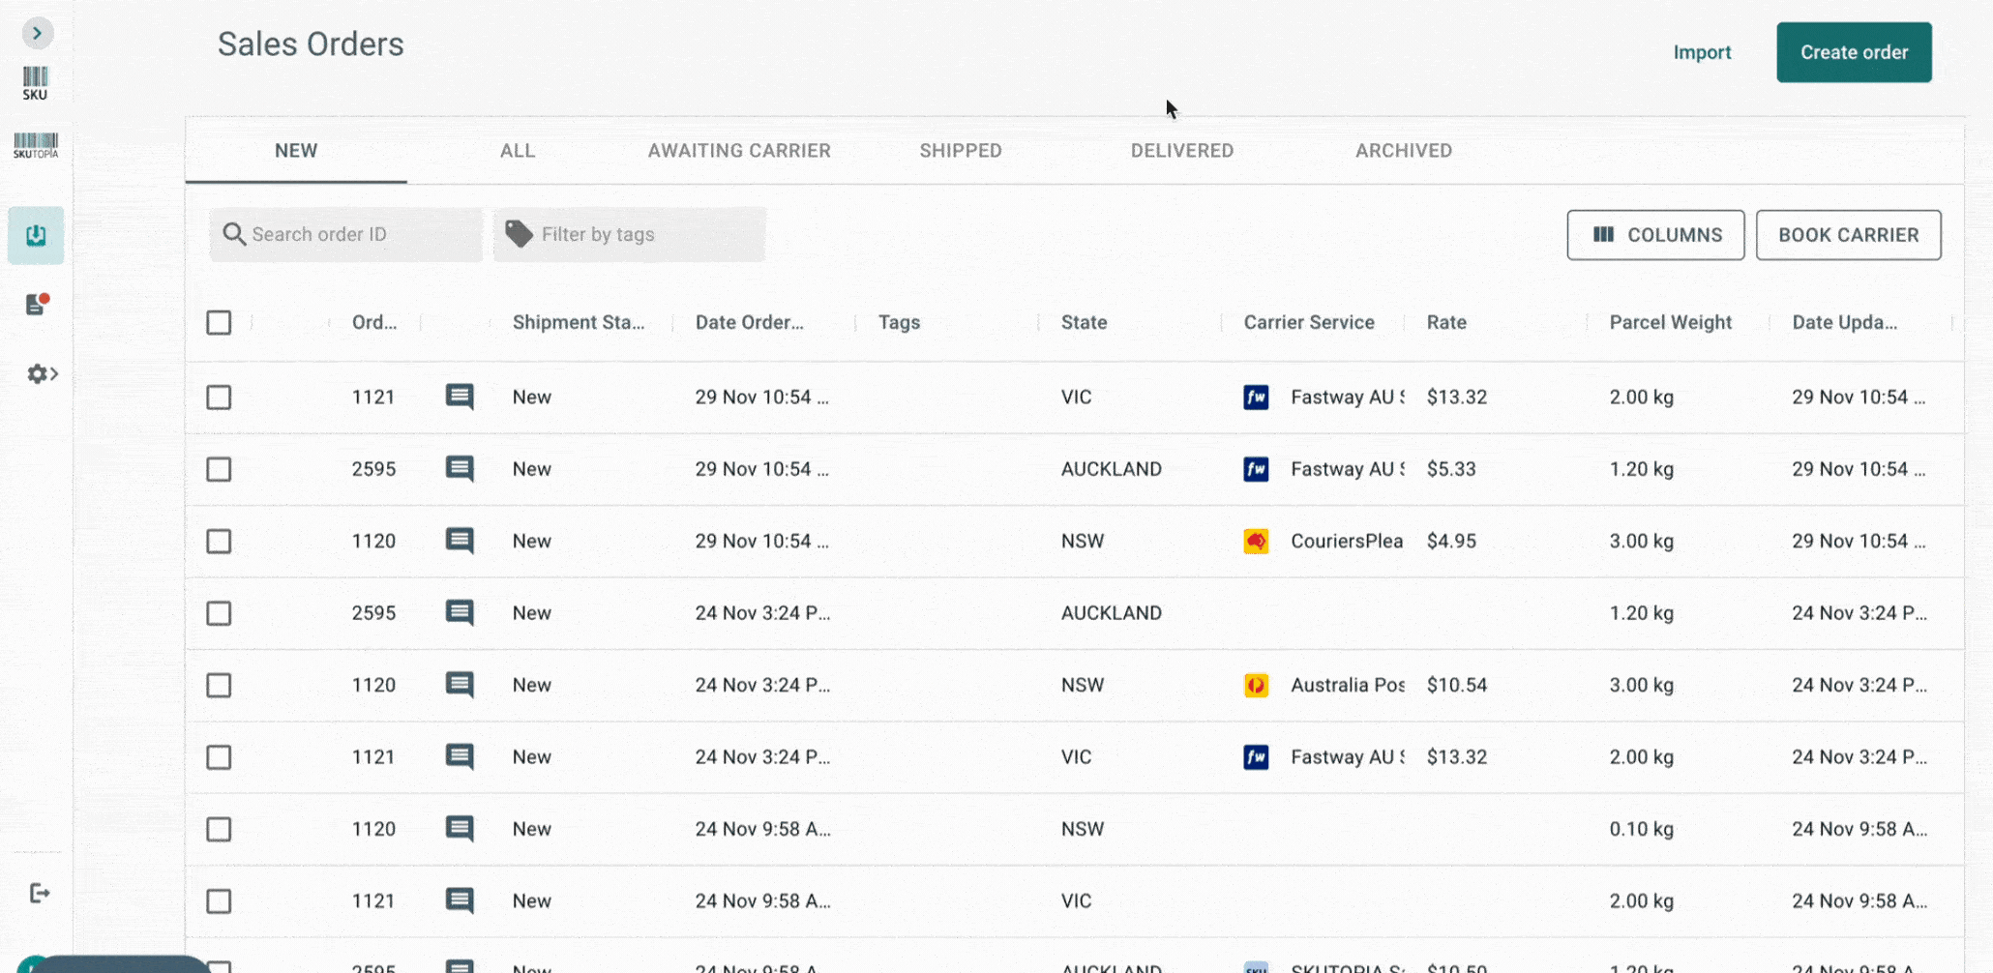
Task: Switch to the DELIVERED tab
Action: (x=1182, y=150)
